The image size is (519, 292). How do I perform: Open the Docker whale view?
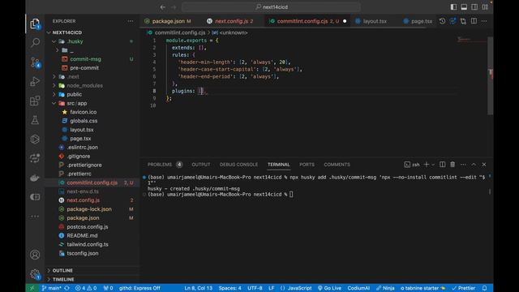(35, 178)
